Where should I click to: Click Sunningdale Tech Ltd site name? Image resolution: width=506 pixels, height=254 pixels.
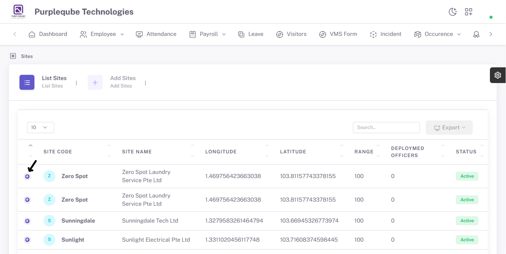click(x=150, y=221)
